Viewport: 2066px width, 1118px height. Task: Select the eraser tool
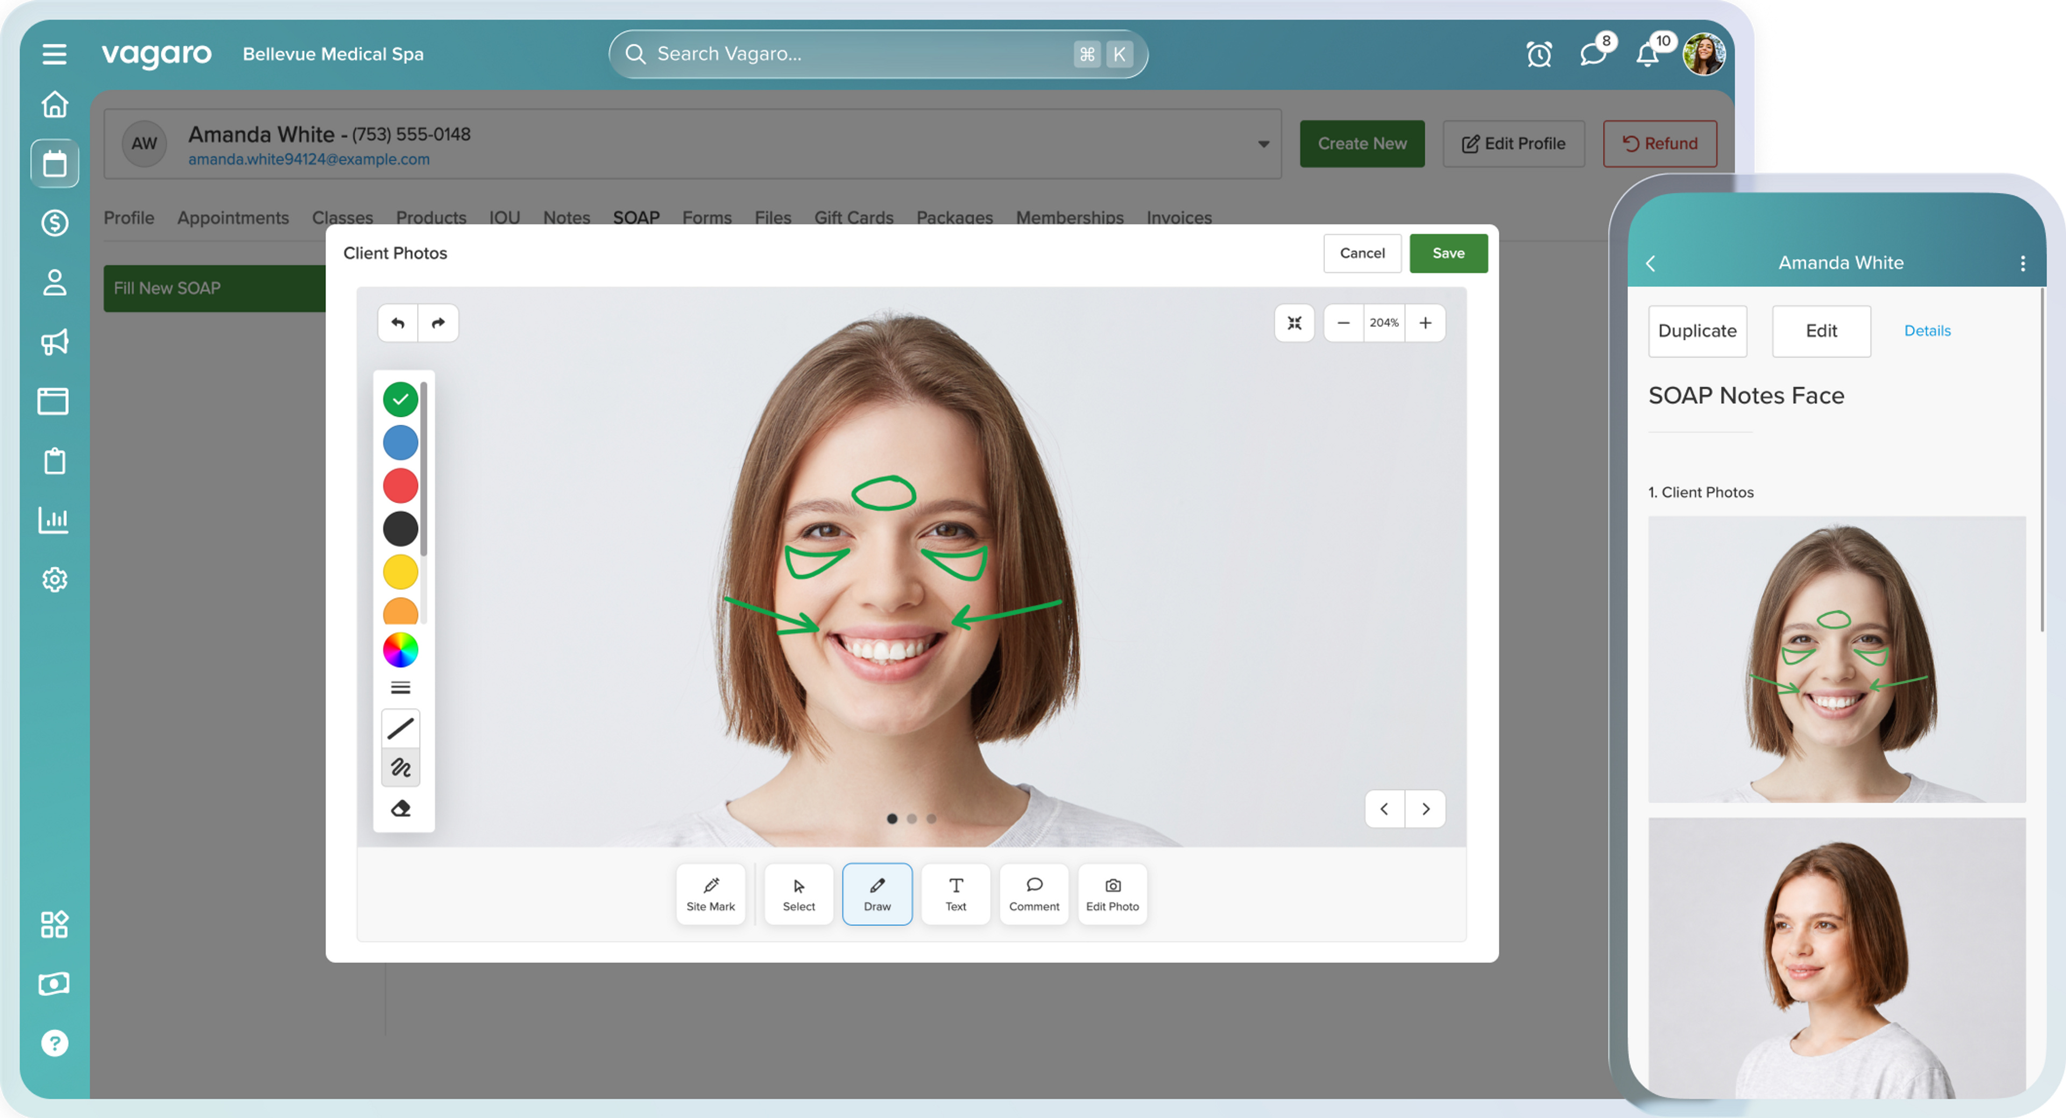400,808
